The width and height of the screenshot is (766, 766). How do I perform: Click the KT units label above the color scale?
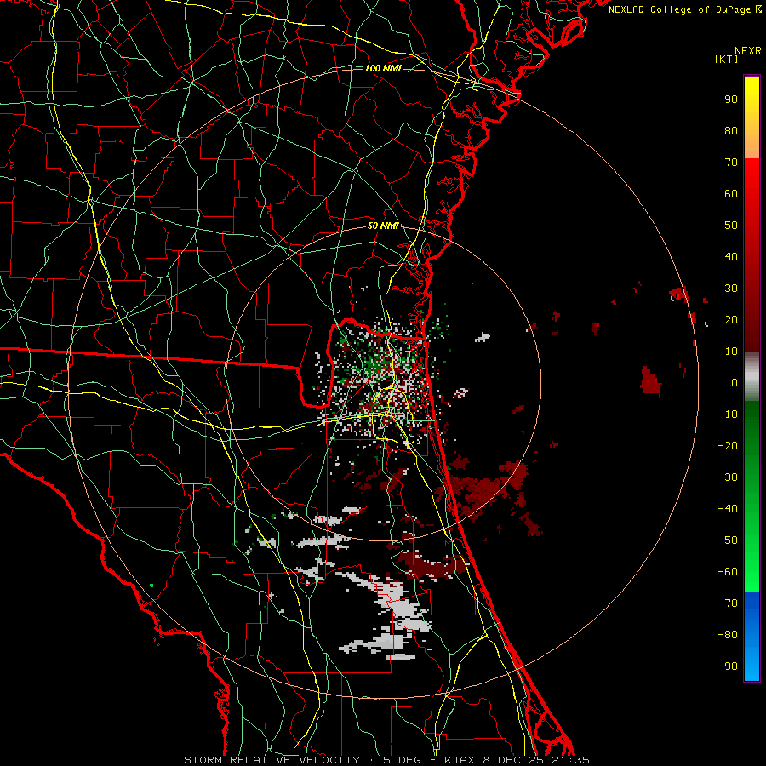coord(726,59)
